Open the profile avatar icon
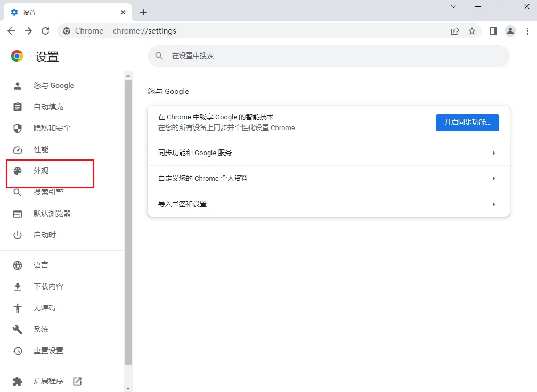Screen dimensions: 537x392 [510, 31]
